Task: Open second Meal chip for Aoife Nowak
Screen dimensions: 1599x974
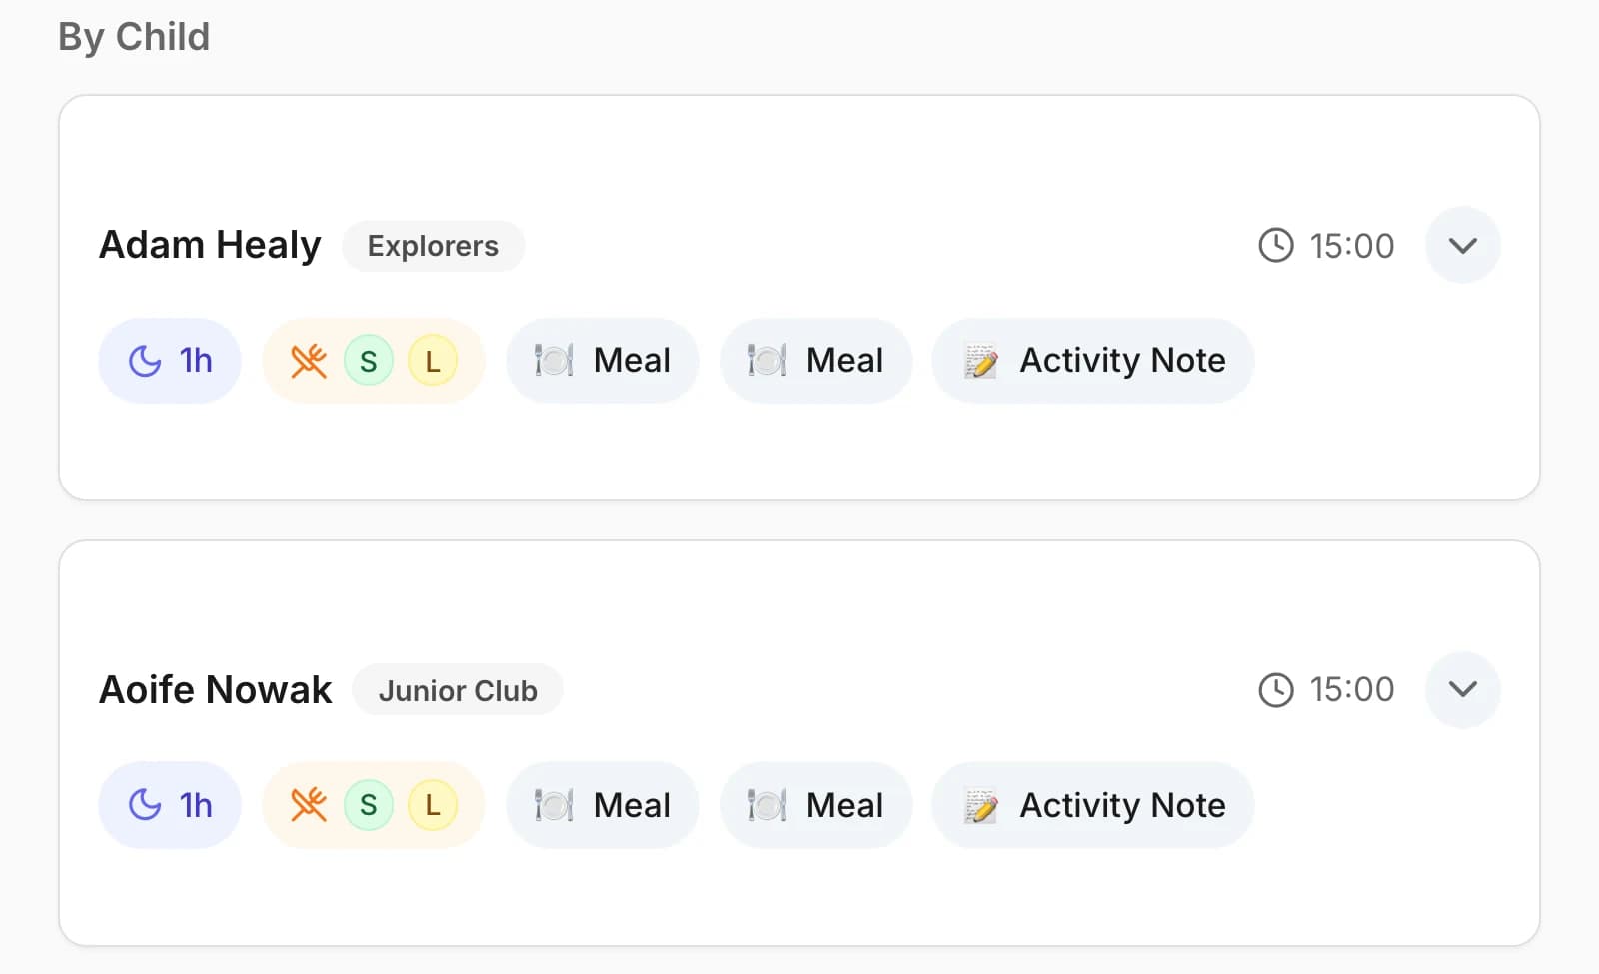Action: 815,805
